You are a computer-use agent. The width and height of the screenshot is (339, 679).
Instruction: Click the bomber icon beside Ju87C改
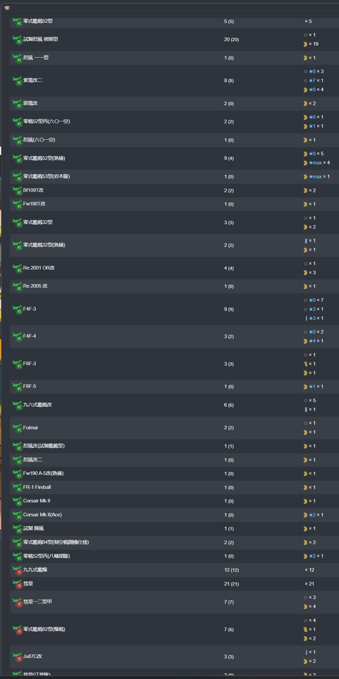pyautogui.click(x=17, y=657)
